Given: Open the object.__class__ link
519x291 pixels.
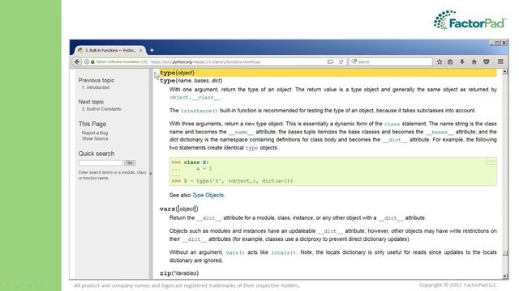Looking at the screenshot, I should [195, 98].
